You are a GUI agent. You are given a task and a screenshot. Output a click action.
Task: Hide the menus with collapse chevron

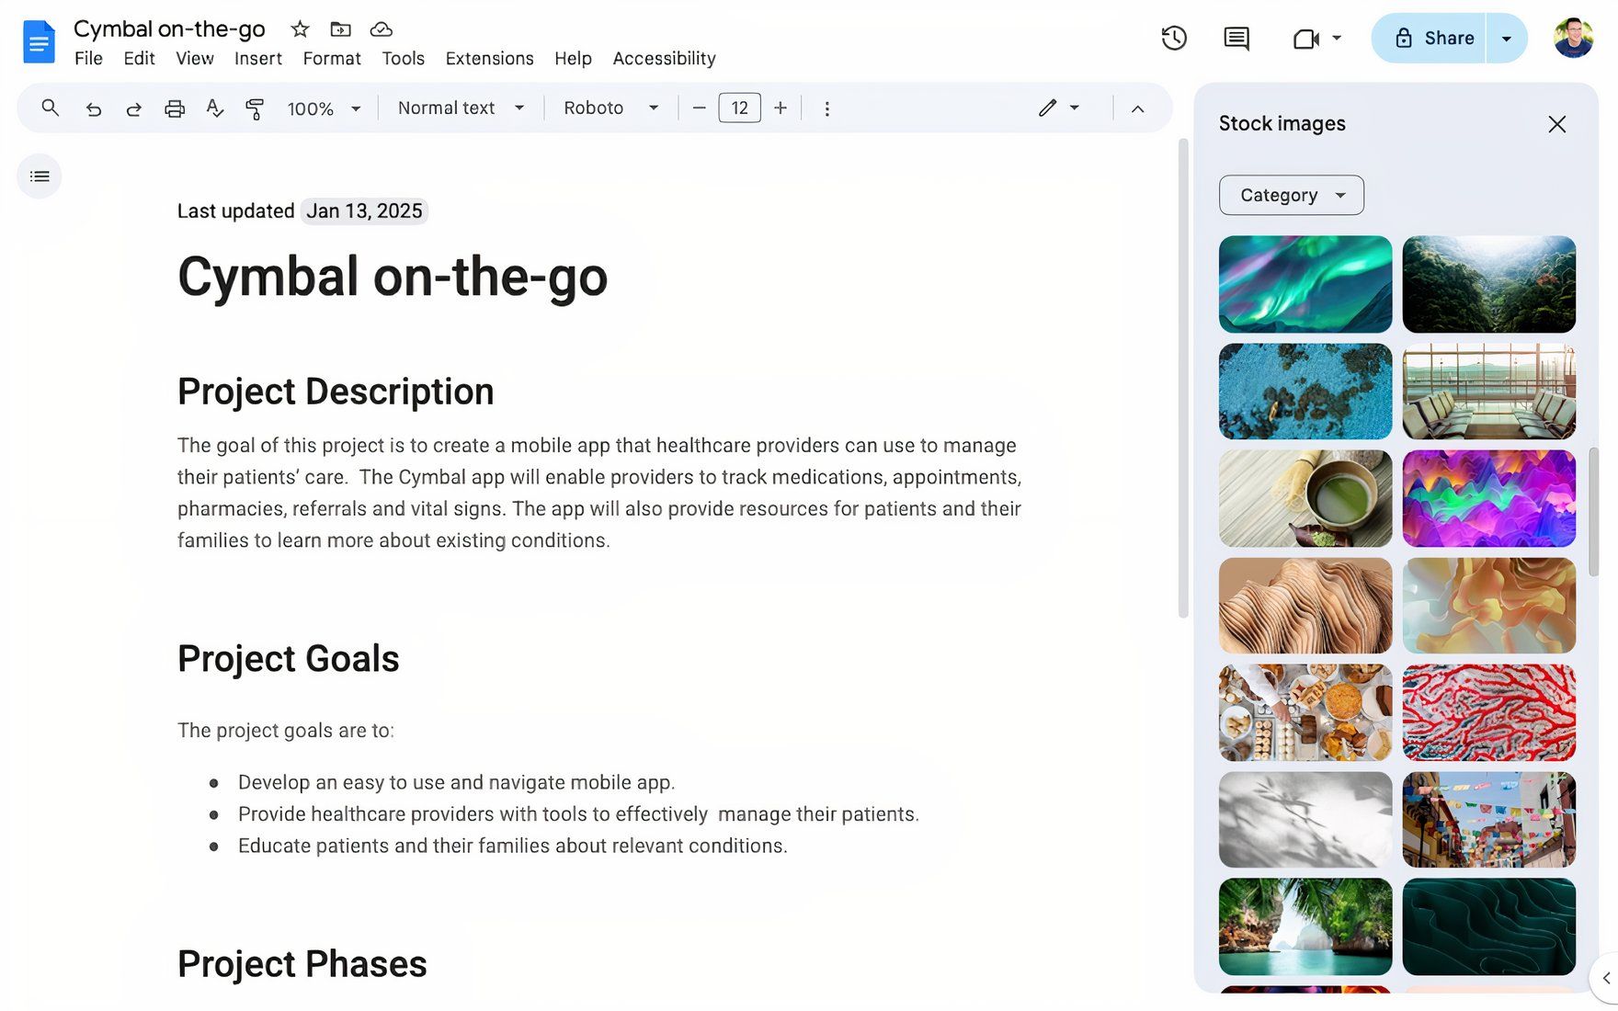[x=1137, y=108]
